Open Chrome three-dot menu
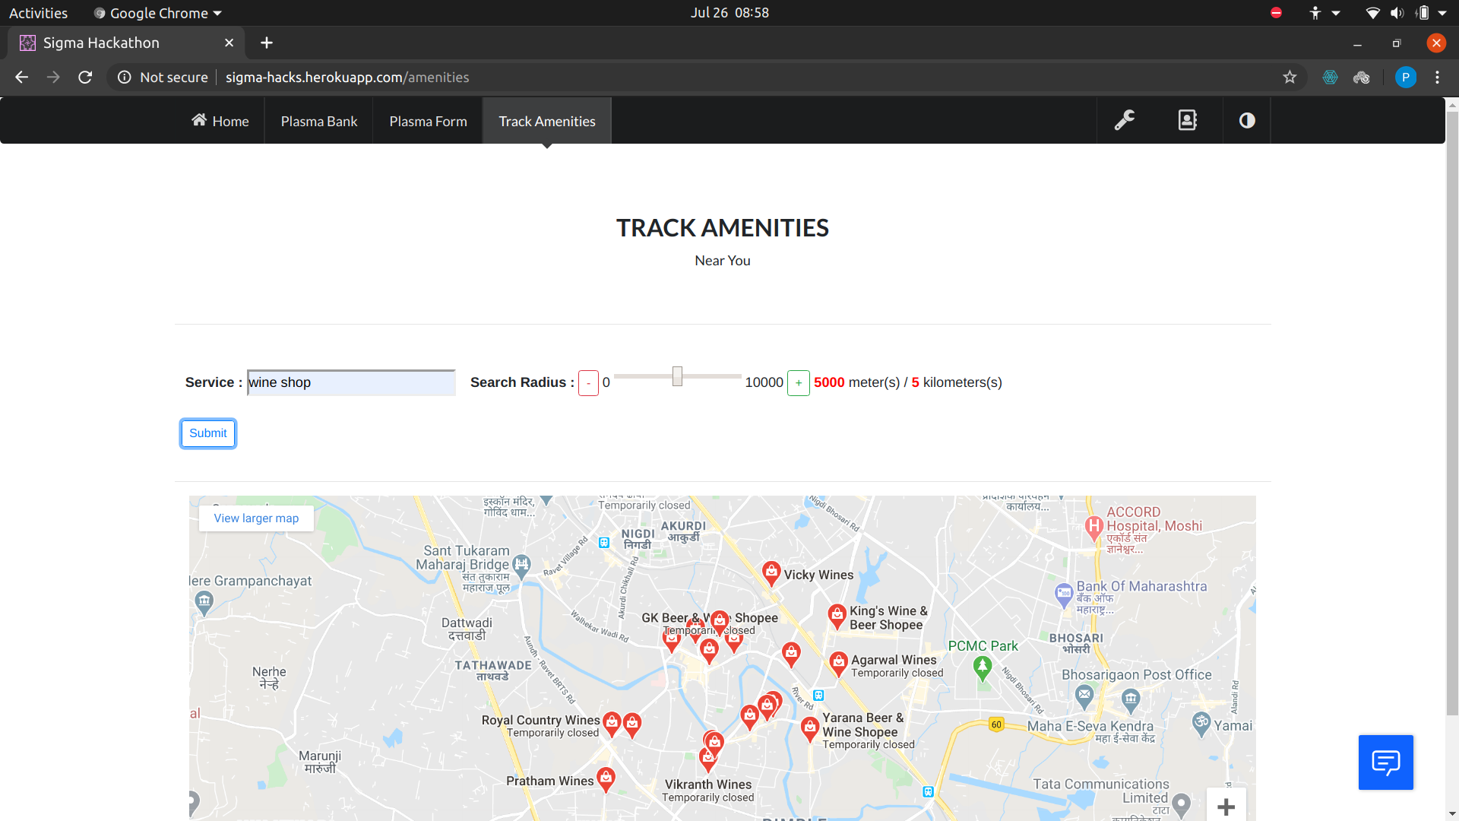Viewport: 1459px width, 821px height. 1437,77
